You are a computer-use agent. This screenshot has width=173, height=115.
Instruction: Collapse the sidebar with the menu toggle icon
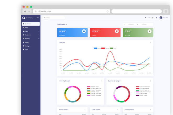[x=38, y=18]
